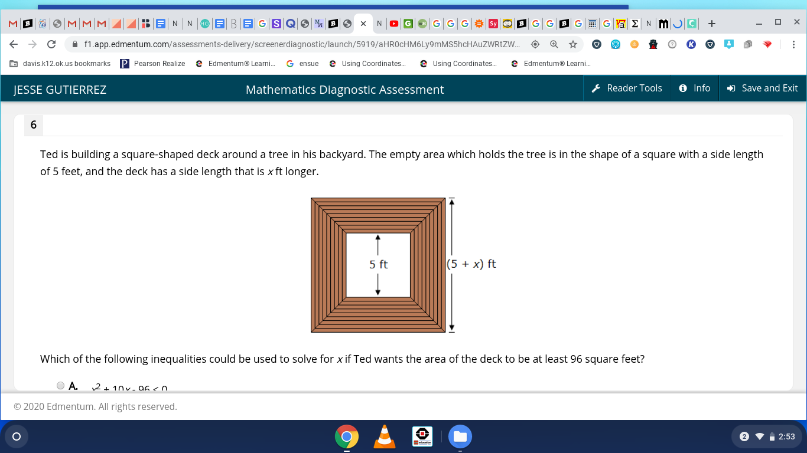807x453 pixels.
Task: Bookmark page with star icon
Action: tap(572, 44)
